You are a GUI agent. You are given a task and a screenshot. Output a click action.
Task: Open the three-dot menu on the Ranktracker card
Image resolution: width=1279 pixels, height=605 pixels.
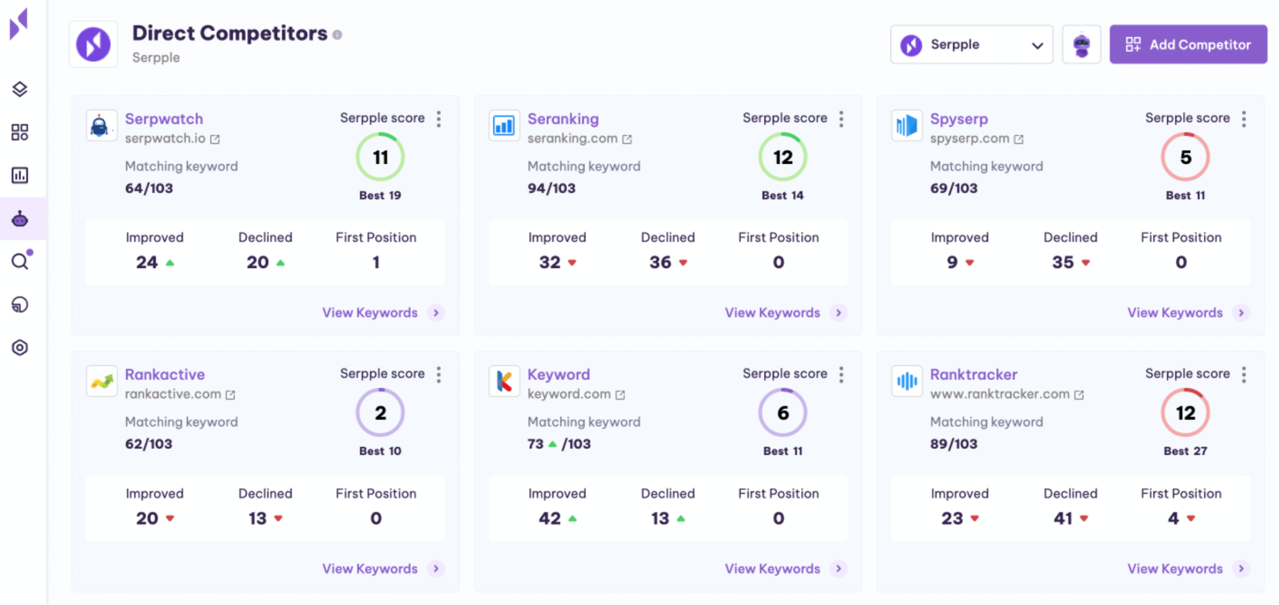click(1244, 375)
